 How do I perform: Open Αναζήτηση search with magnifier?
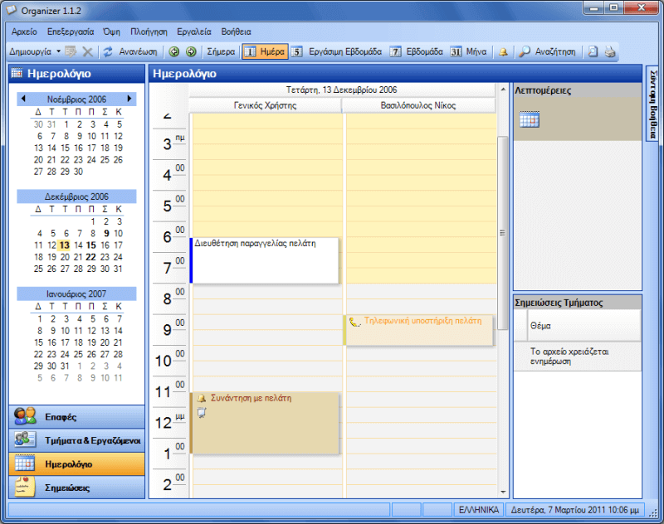pos(547,51)
